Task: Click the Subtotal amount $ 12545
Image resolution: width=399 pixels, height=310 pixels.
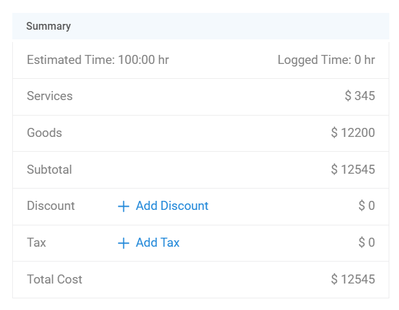Action: click(353, 170)
